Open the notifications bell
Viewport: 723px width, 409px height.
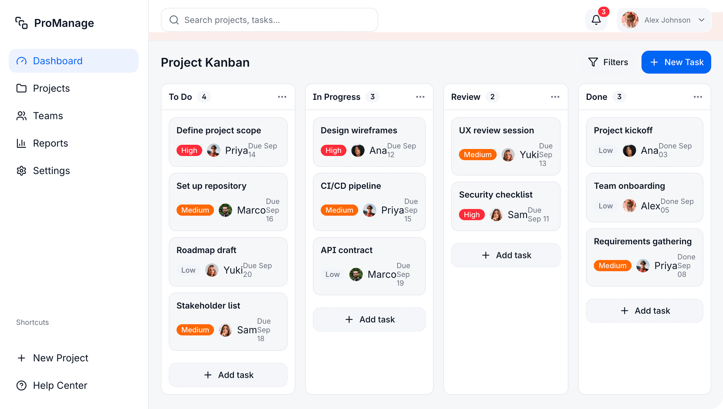coord(596,20)
